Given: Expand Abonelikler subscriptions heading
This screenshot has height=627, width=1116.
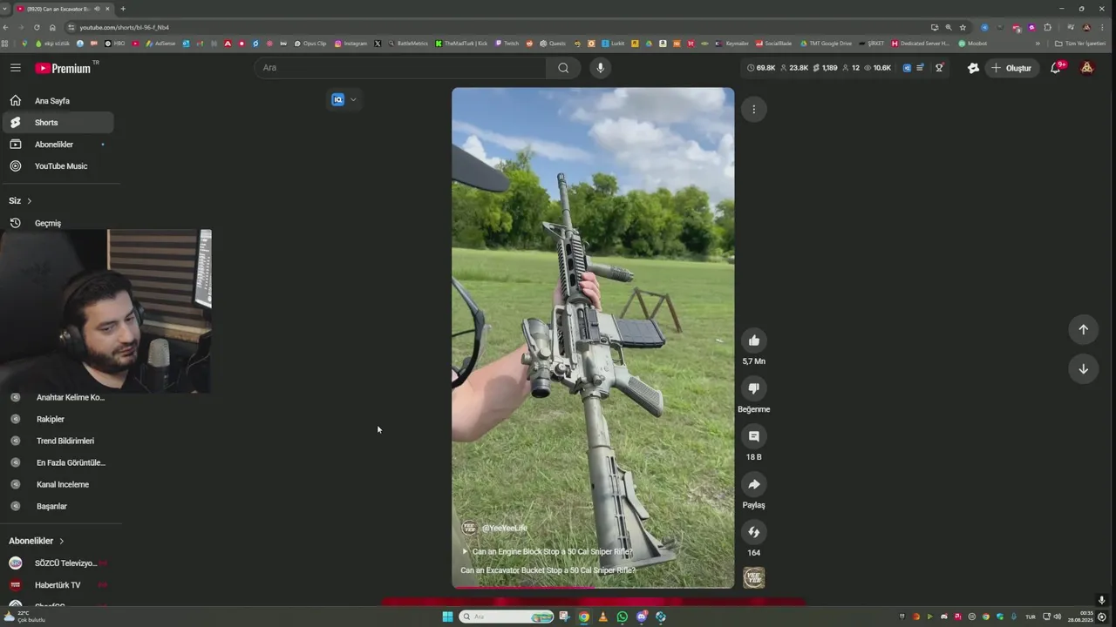Looking at the screenshot, I should [x=37, y=541].
